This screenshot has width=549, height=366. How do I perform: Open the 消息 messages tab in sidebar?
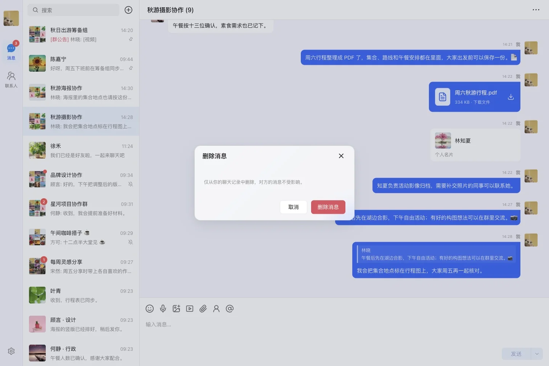(11, 52)
